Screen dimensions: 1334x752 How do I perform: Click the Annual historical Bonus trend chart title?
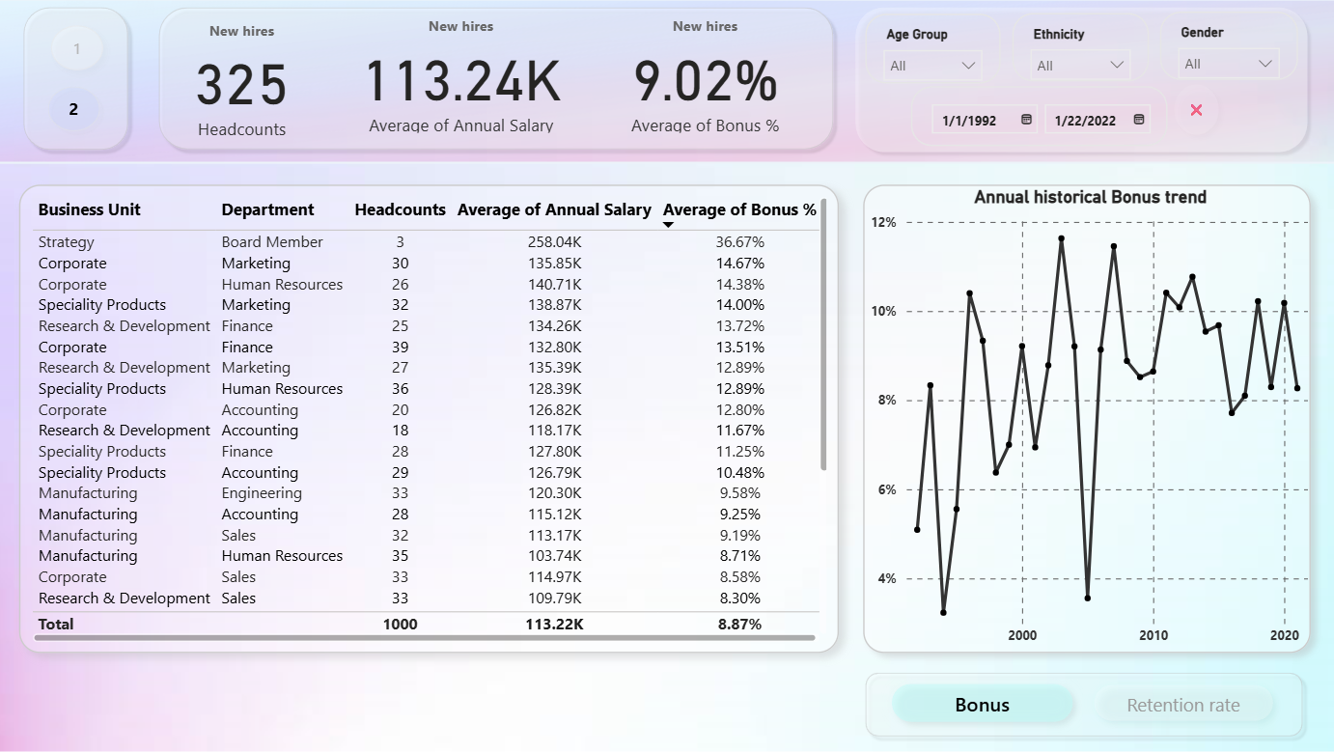coord(1091,198)
